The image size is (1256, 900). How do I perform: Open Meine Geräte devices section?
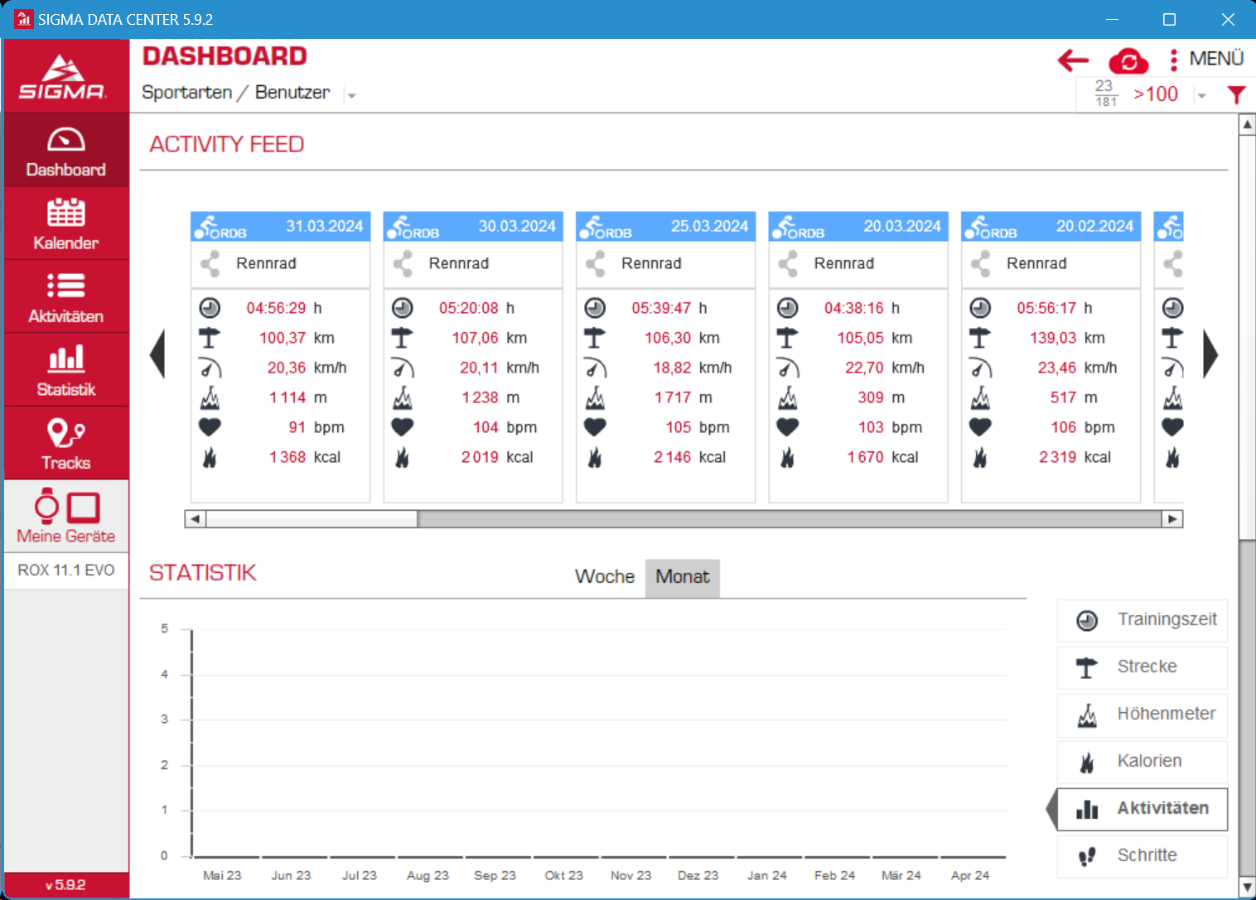coord(66,517)
